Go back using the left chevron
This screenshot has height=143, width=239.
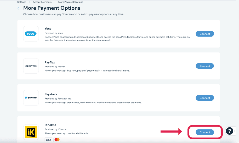[18, 8]
